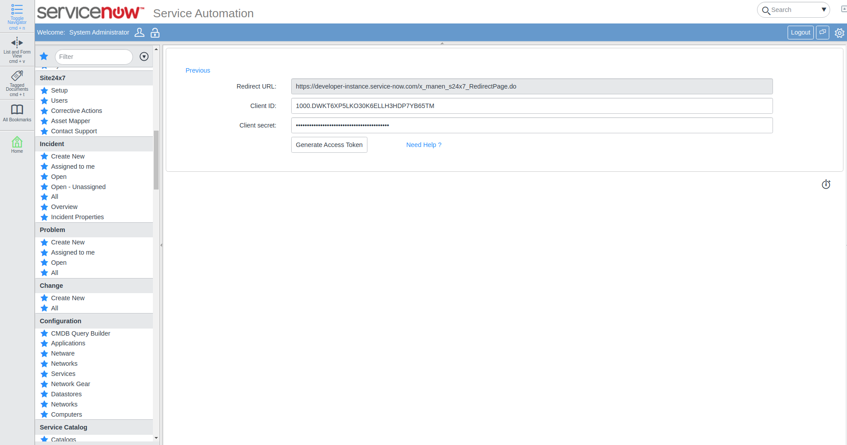Follow the Need Help link
Screen dimensions: 847x445
[x=423, y=145]
